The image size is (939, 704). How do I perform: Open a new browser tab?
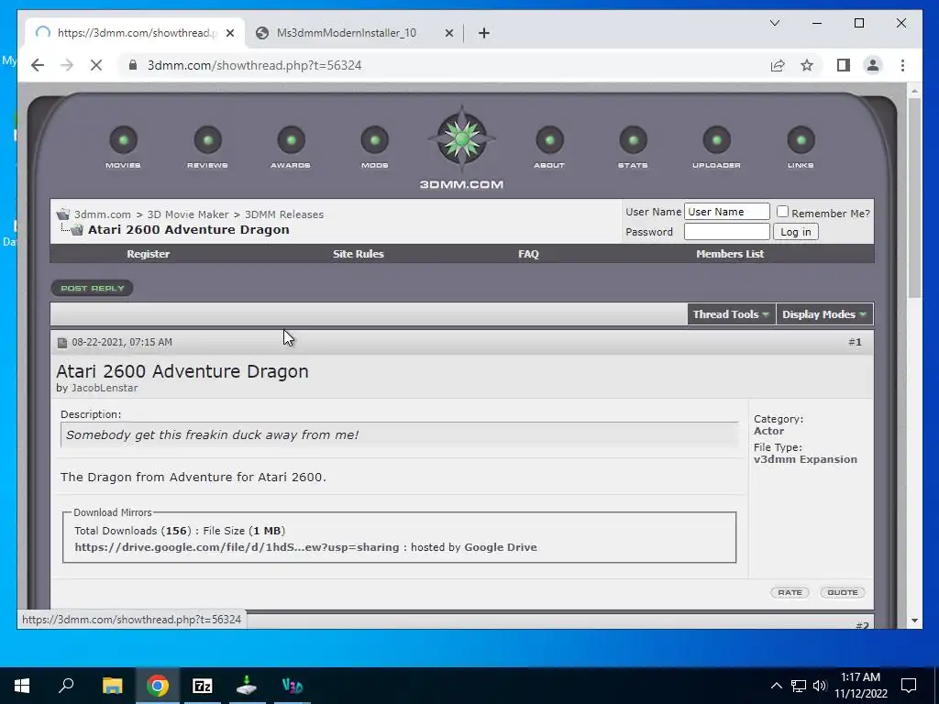pos(484,33)
